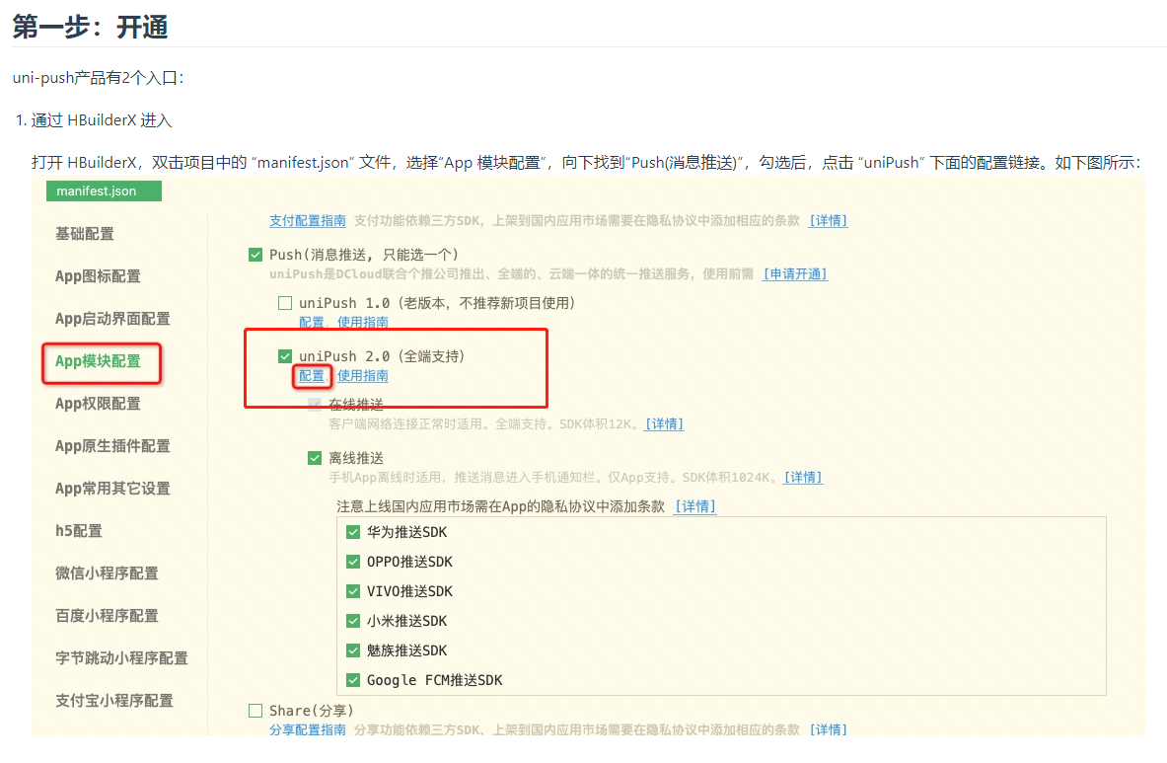
Task: Click the 申请开通 link
Action: tap(795, 274)
